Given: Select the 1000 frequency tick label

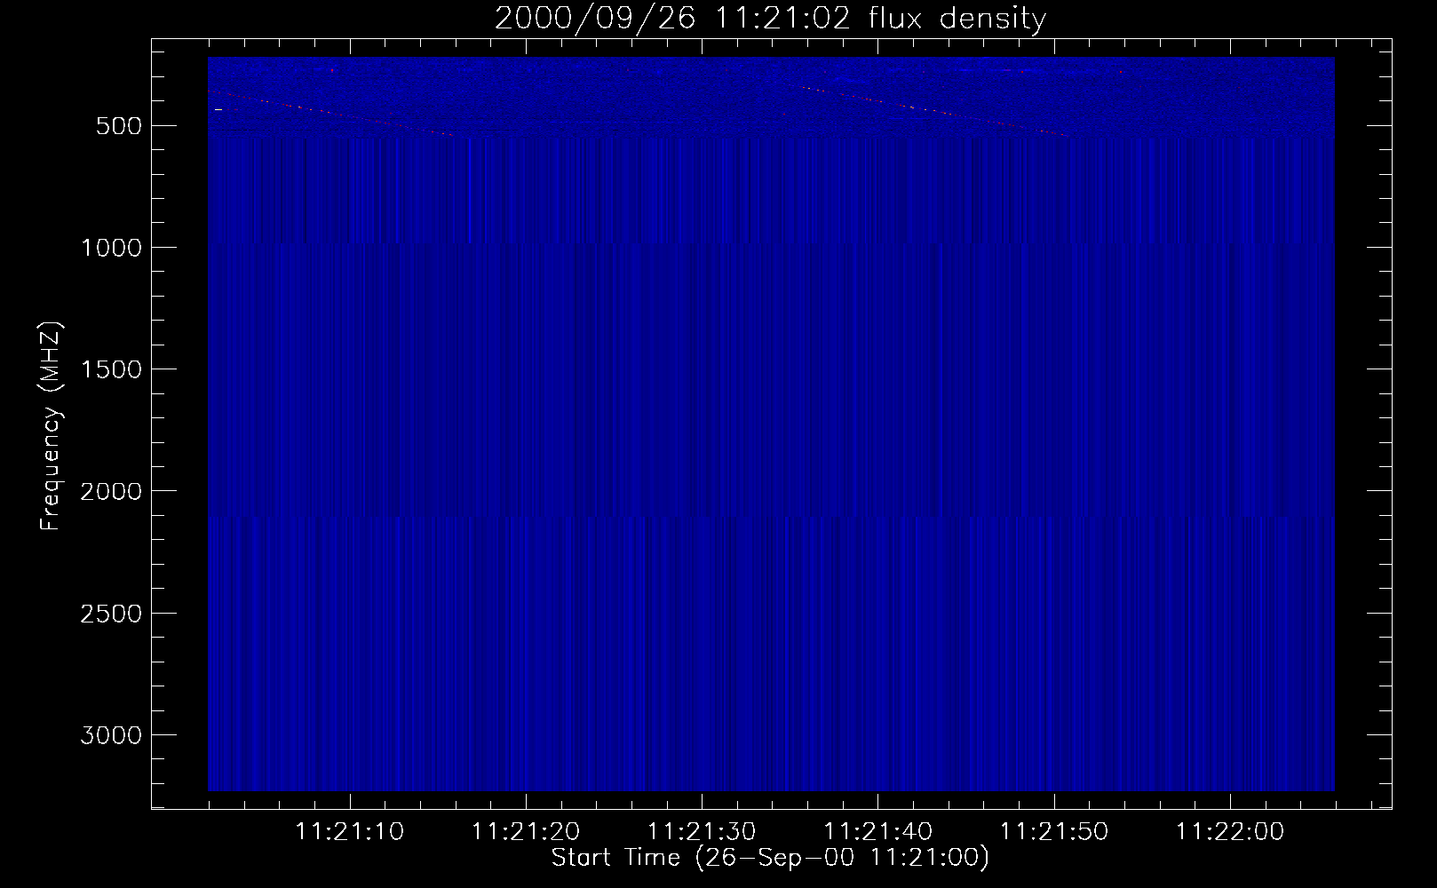Looking at the screenshot, I should [x=111, y=248].
